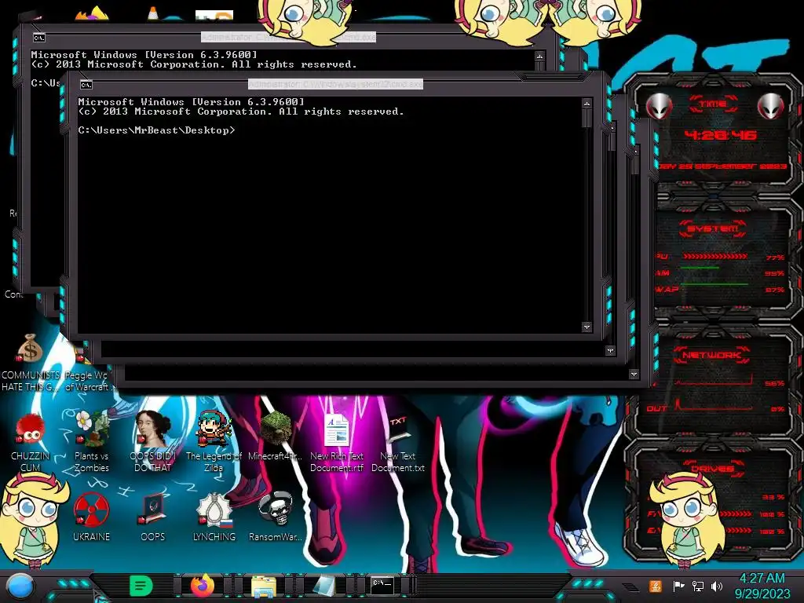Select the Plants vs Zombies shortcut

tap(91, 442)
